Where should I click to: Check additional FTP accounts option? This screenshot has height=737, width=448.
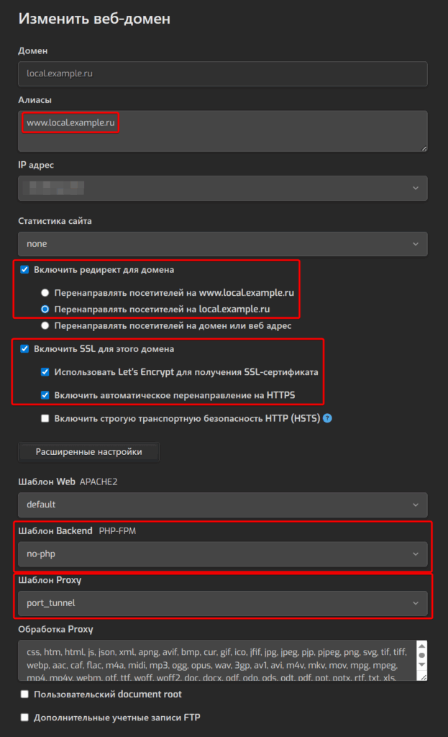click(x=24, y=718)
